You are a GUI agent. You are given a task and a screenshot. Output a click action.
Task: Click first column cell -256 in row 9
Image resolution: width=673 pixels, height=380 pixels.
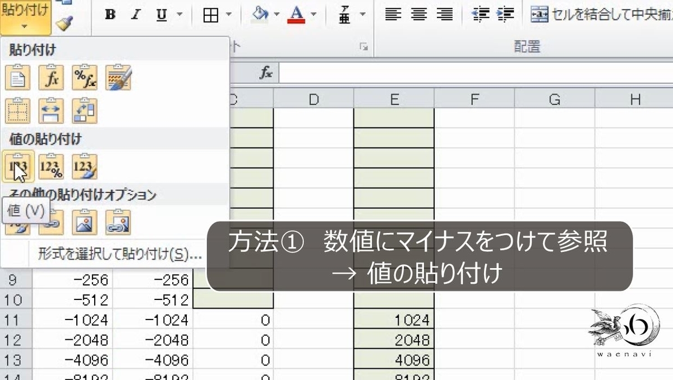[x=72, y=280]
